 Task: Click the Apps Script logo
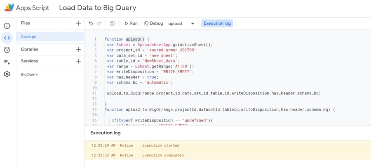click(9, 8)
